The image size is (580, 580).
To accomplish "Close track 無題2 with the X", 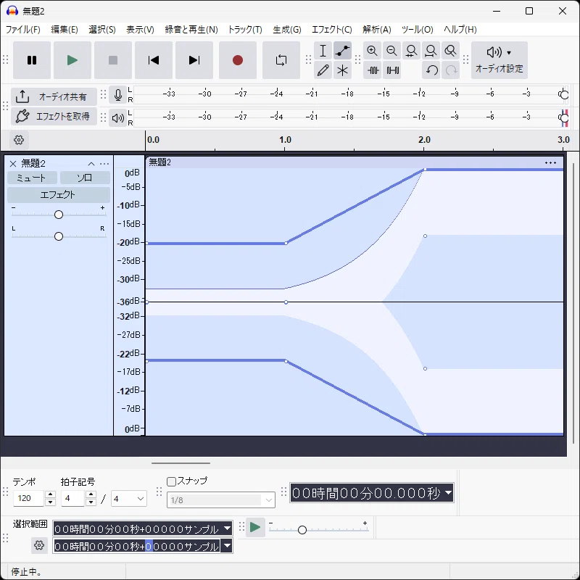I will (13, 164).
